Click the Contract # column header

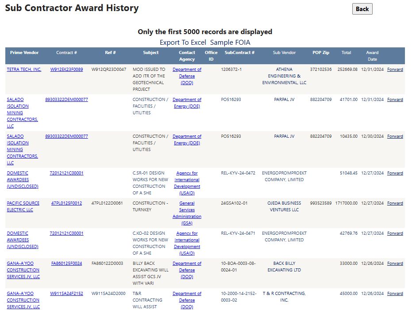(x=66, y=53)
